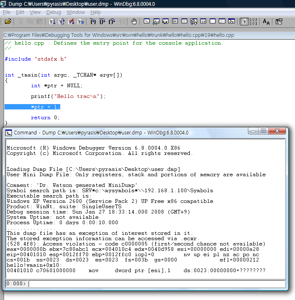The height and width of the screenshot is (300, 295).
Task: Open the Call Stack window icon
Action: click(x=193, y=21)
